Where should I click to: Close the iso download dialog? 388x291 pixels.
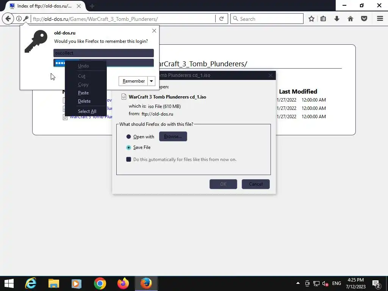pos(271,75)
